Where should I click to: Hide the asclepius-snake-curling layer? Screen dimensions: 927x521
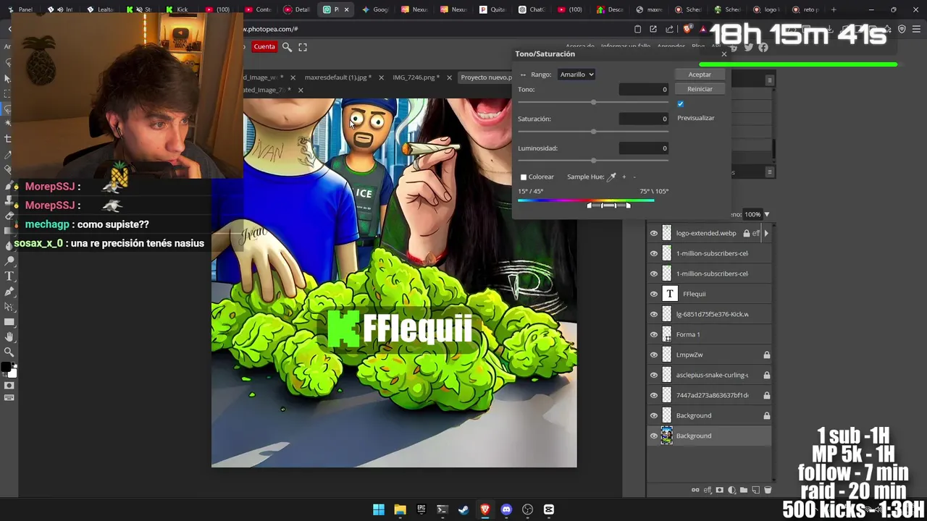point(654,375)
